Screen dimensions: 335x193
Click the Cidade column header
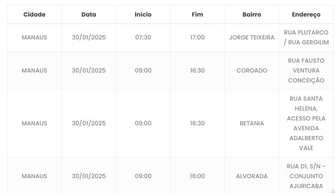tap(34, 14)
